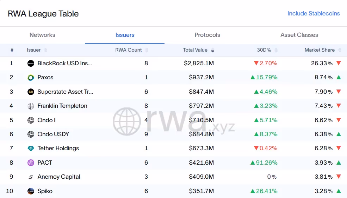Select the Issuers tab

pos(125,35)
